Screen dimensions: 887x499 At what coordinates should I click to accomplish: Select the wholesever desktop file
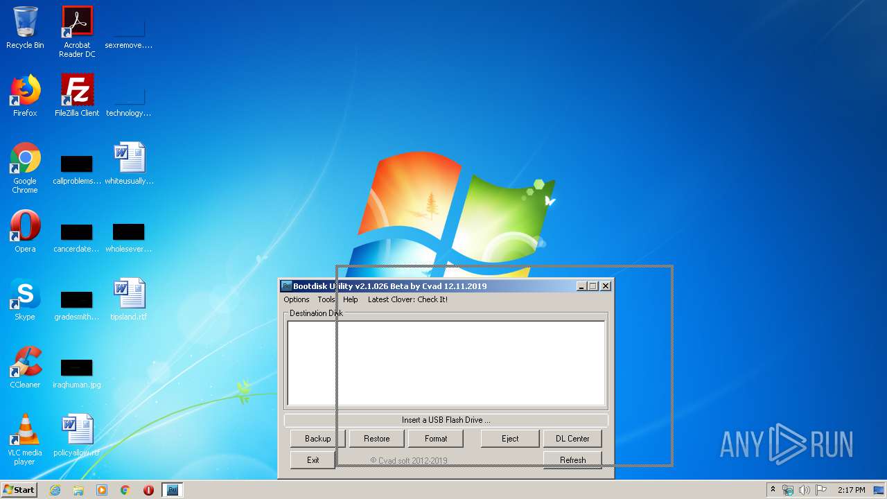point(129,238)
